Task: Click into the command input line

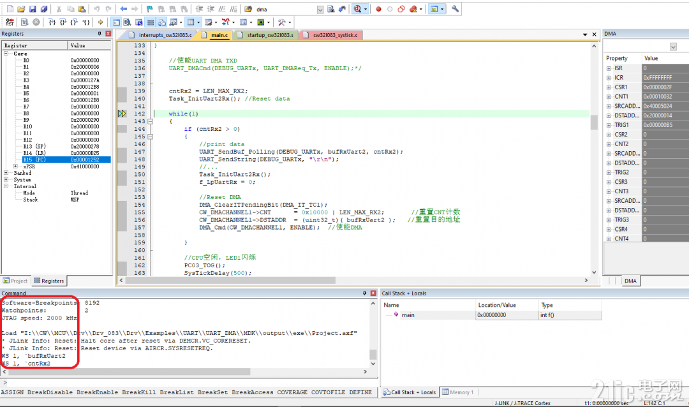Action: pyautogui.click(x=189, y=383)
